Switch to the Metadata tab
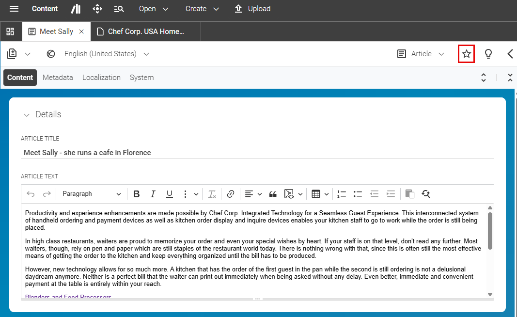This screenshot has height=317, width=517. point(58,77)
